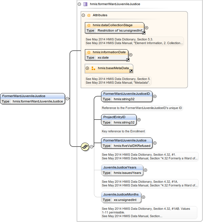The height and width of the screenshot is (222, 203).
Task: Click the orange @ Attributes icon
Action: (x=89, y=15)
